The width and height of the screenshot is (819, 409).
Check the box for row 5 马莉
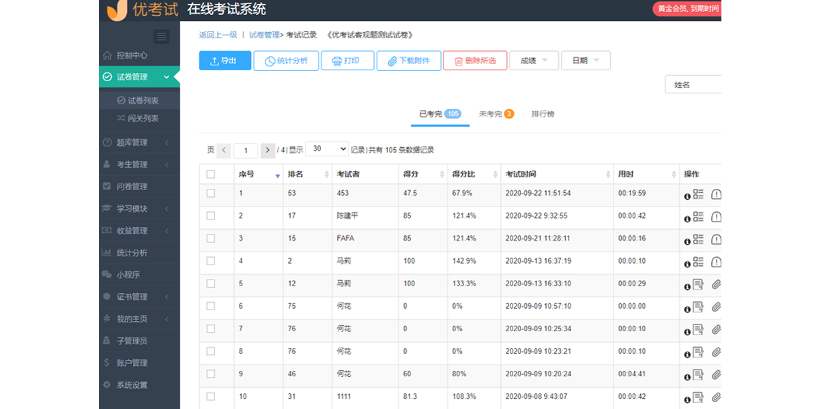[211, 284]
